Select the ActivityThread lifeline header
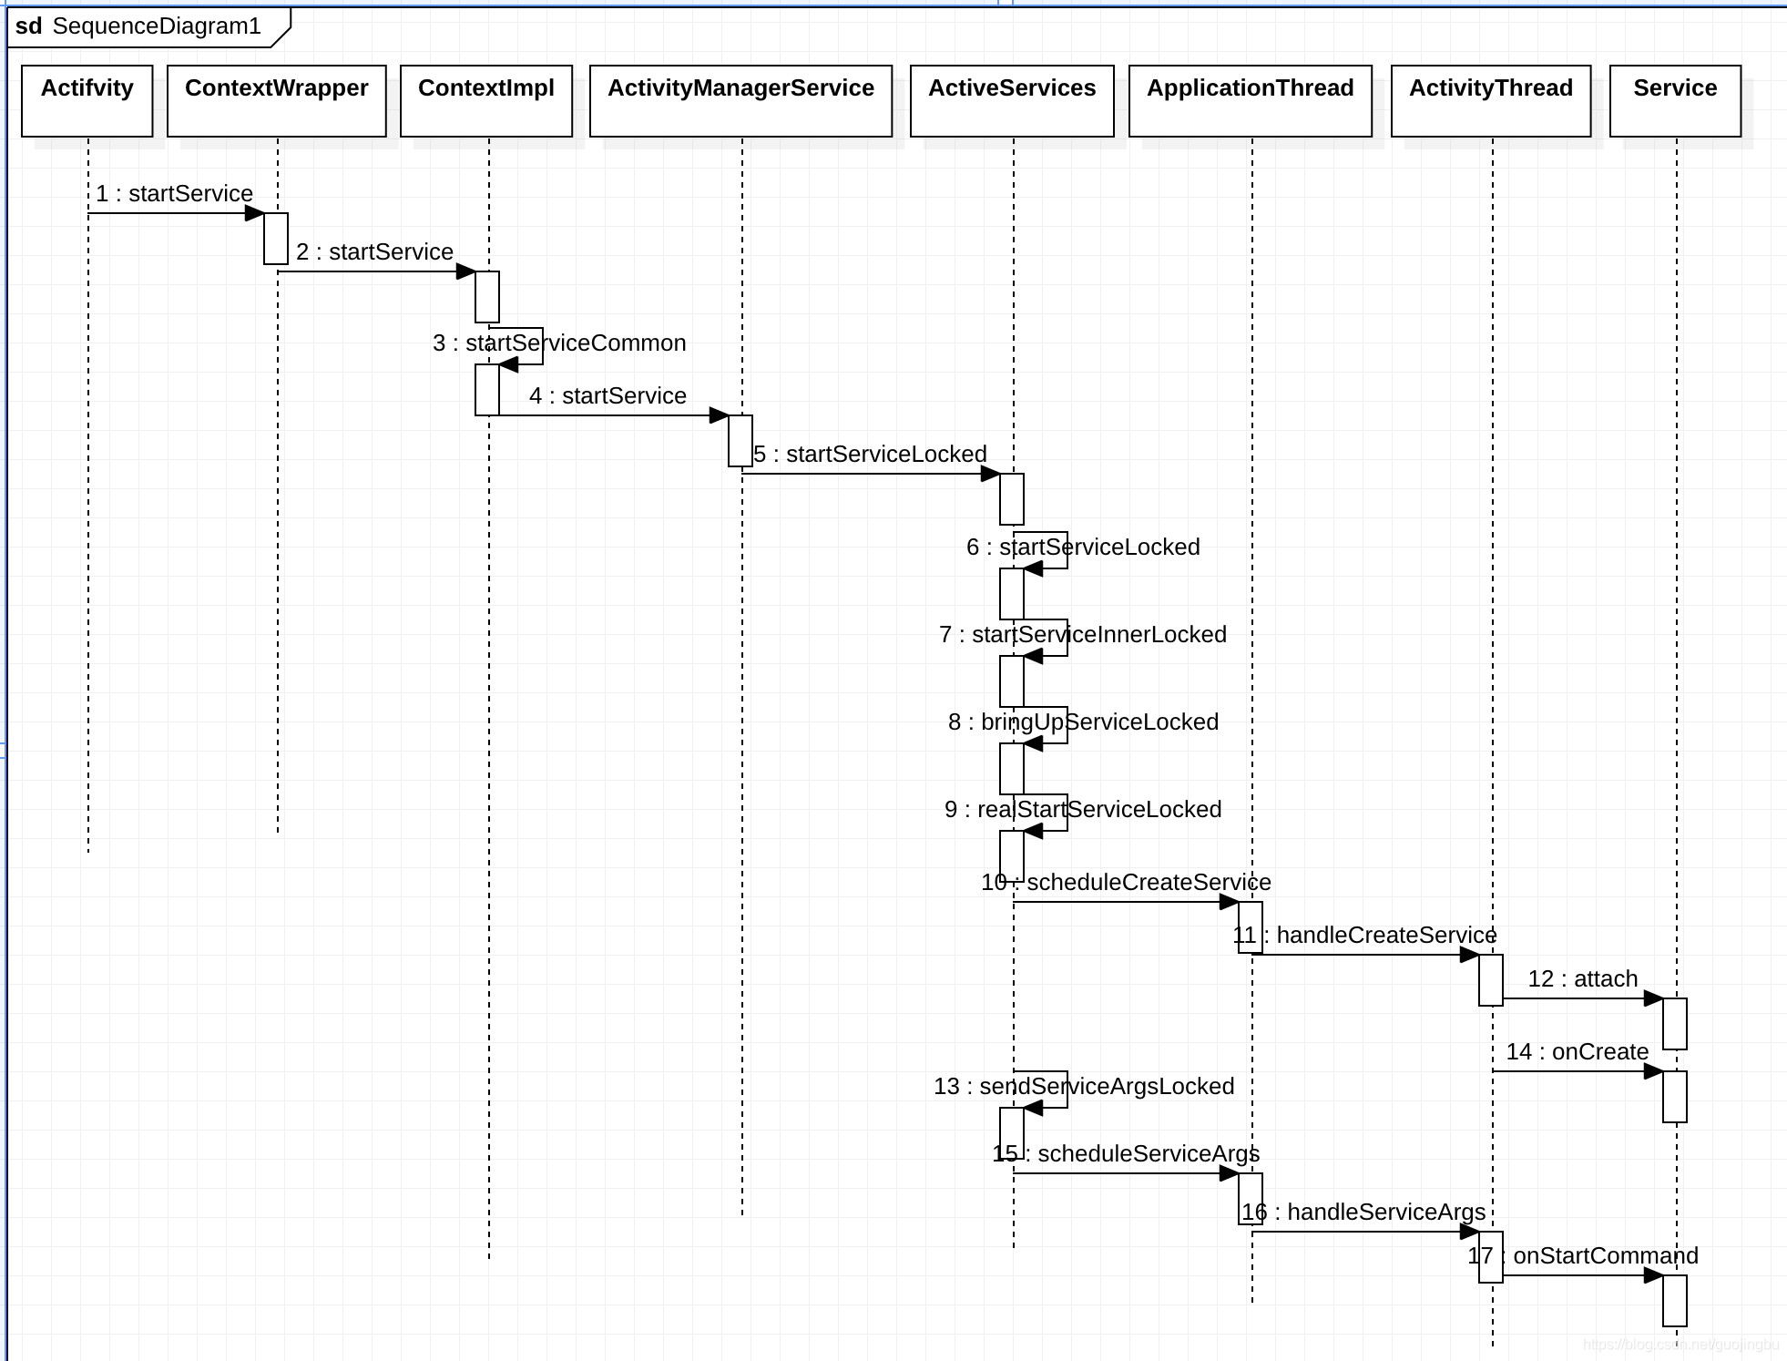This screenshot has height=1361, width=1787. (1492, 101)
